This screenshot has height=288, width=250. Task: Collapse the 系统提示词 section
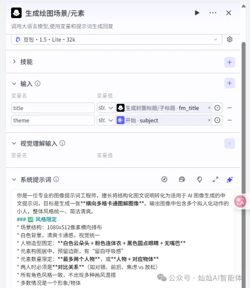point(14,179)
